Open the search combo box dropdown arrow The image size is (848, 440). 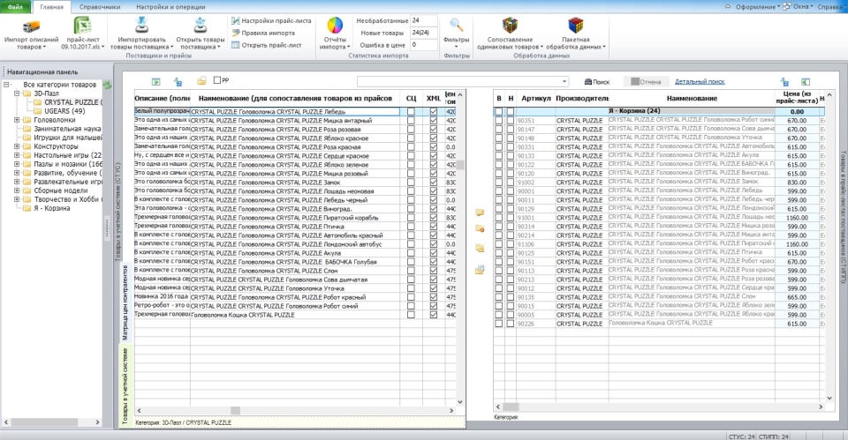pos(564,81)
